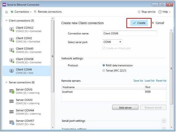Click the Client COM45 connection icon
The width and height of the screenshot is (176, 132).
(x=12, y=50)
